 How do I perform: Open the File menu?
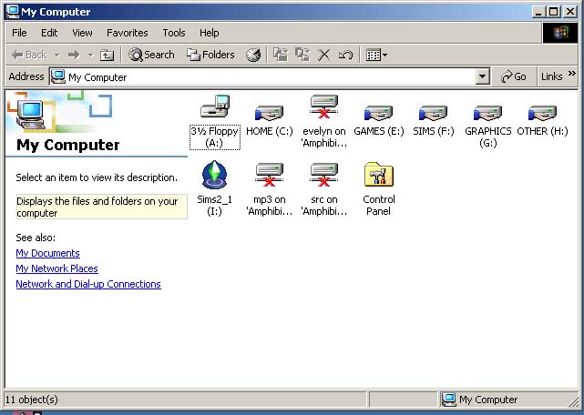[x=19, y=33]
